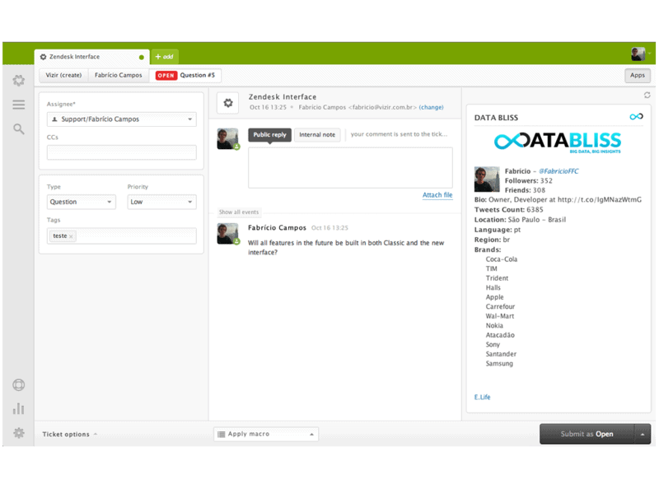
Task: Open the views list icon in sidebar
Action: (x=18, y=105)
